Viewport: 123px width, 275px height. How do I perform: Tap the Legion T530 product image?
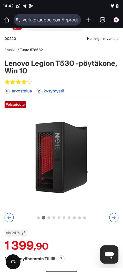click(61, 157)
